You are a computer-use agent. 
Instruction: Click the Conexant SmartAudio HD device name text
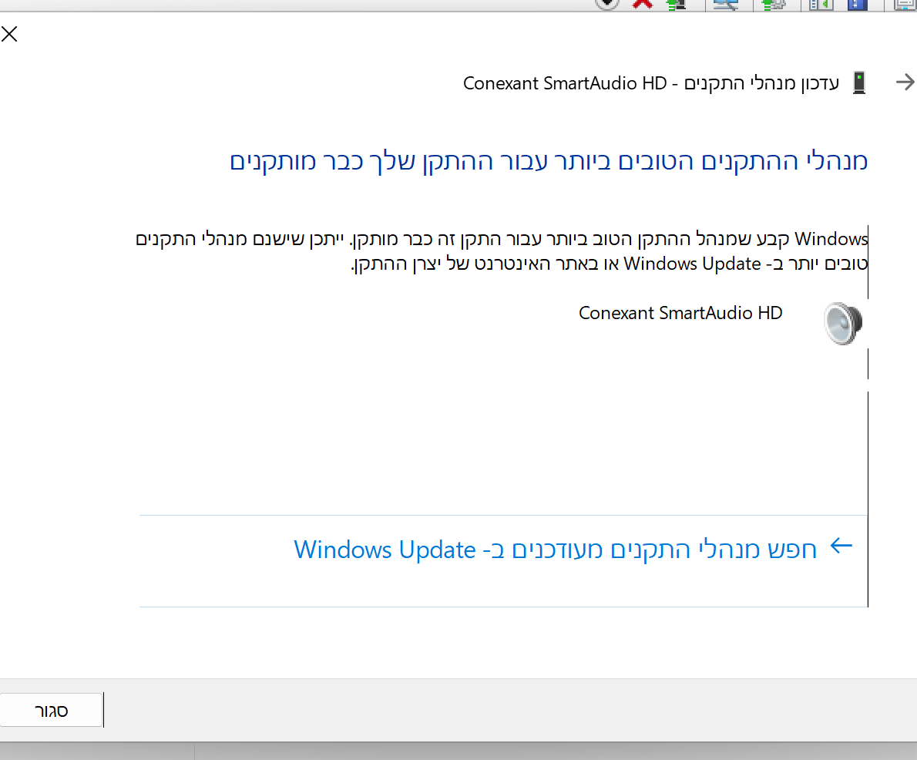click(x=680, y=313)
